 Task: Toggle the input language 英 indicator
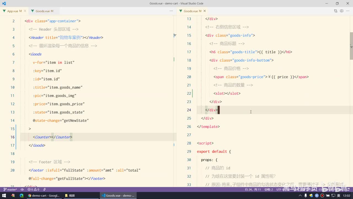point(338,195)
